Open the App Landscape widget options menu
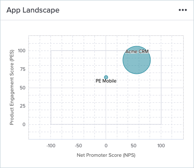The width and height of the screenshot is (194, 168). point(183,10)
